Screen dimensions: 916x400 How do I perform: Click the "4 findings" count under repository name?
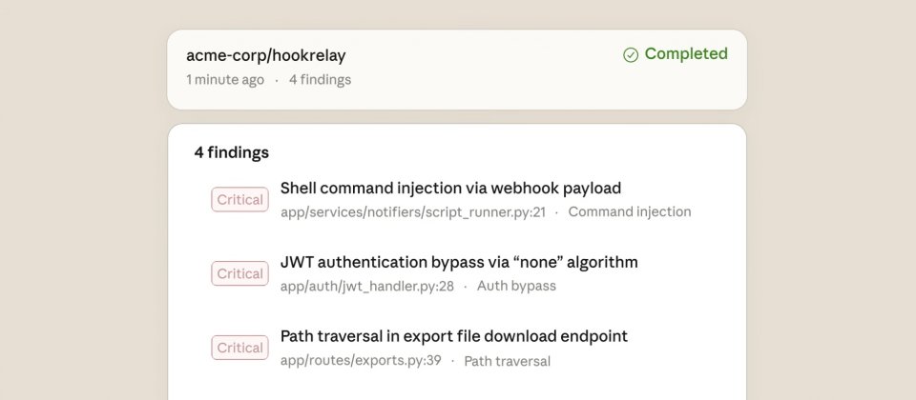pyautogui.click(x=320, y=80)
